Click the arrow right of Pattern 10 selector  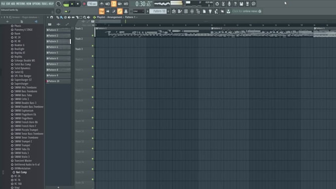pyautogui.click(x=168, y=11)
